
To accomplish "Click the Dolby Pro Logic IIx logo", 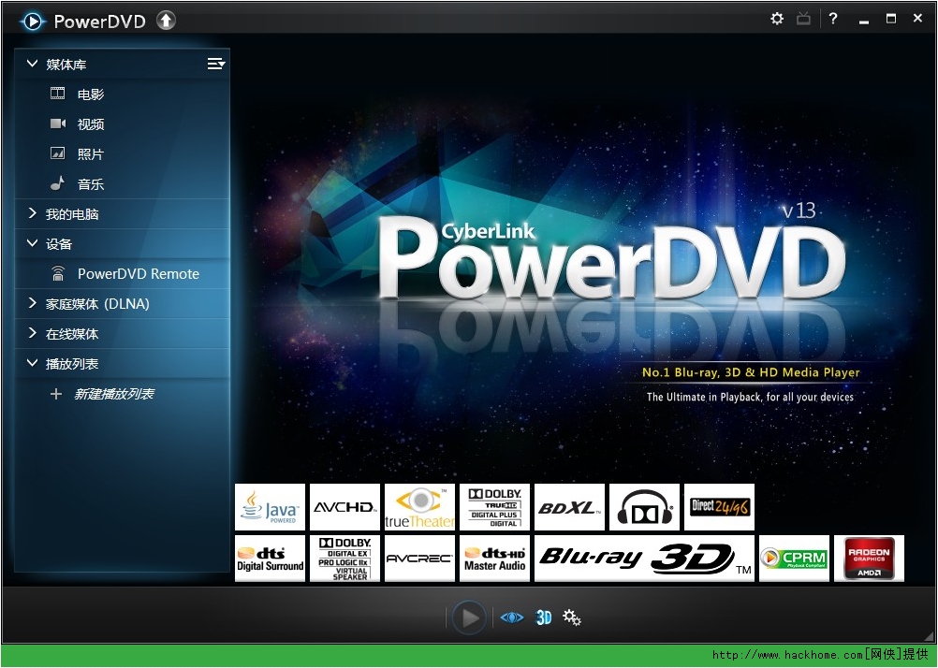I will point(344,559).
